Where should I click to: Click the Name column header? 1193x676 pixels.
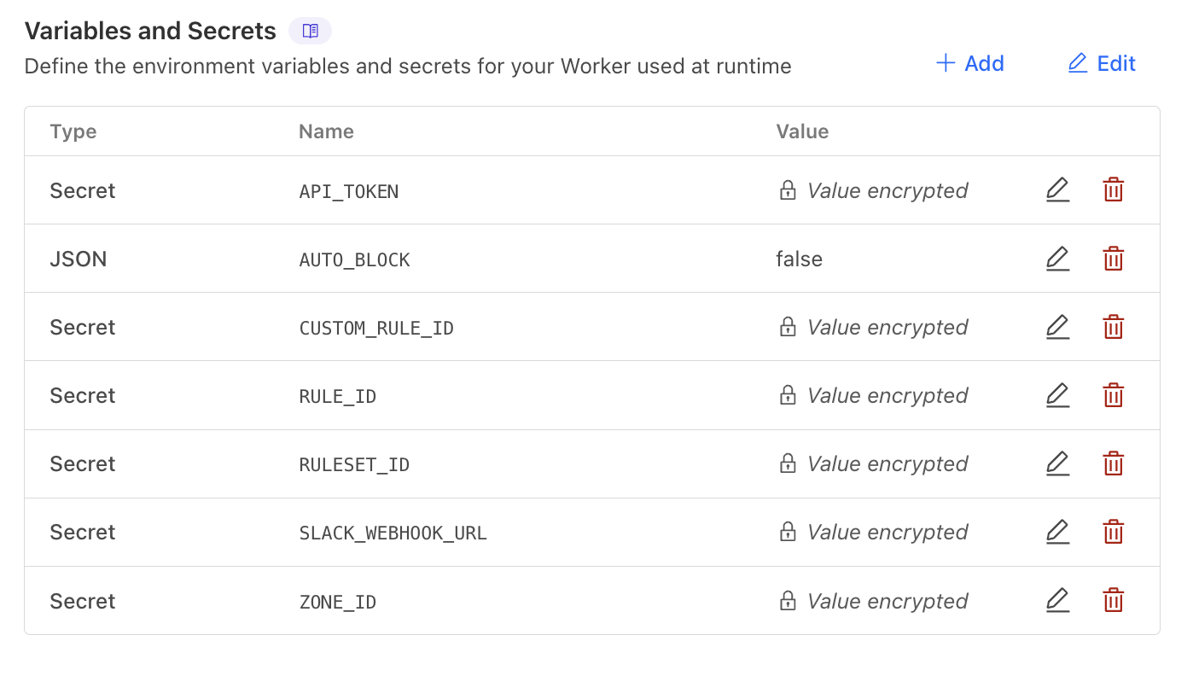[x=326, y=131]
